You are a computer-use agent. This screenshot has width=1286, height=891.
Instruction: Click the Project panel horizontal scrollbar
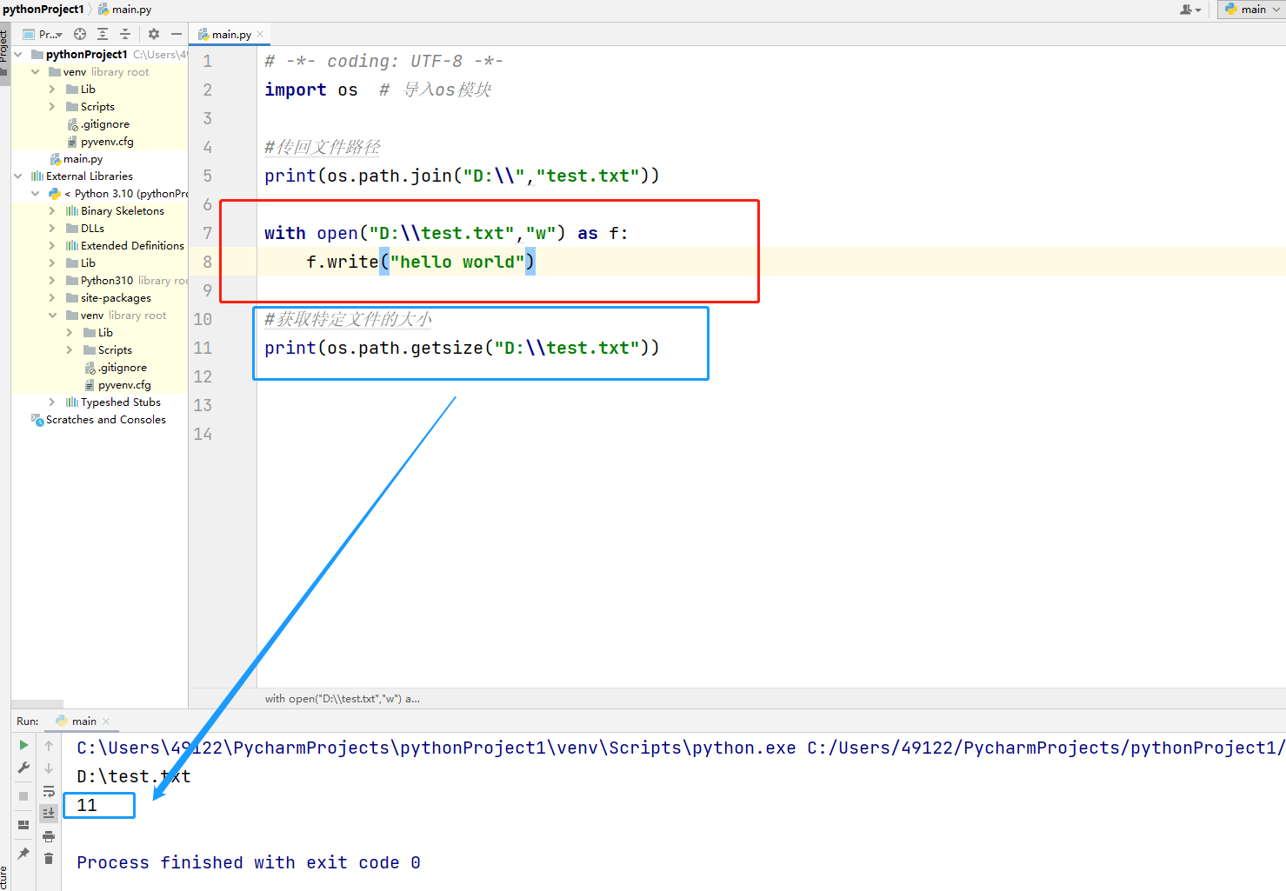(37, 704)
